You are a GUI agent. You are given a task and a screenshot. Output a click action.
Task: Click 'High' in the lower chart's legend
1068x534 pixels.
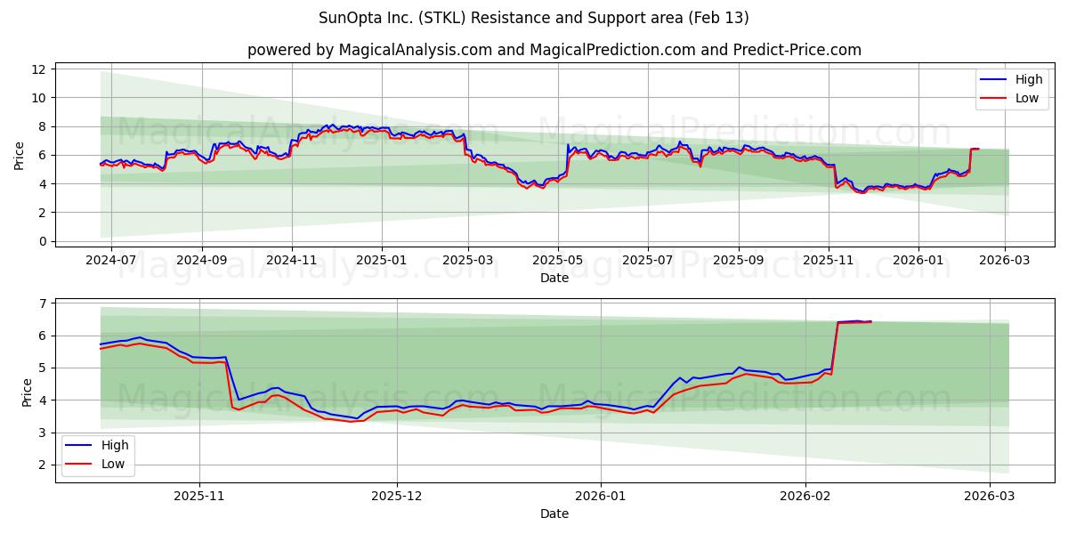pos(115,445)
